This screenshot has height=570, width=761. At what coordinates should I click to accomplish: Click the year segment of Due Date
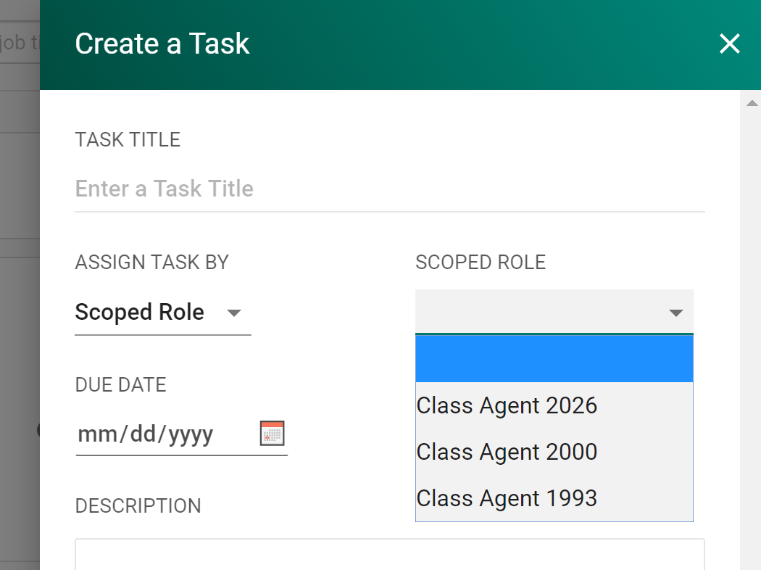[x=188, y=434]
